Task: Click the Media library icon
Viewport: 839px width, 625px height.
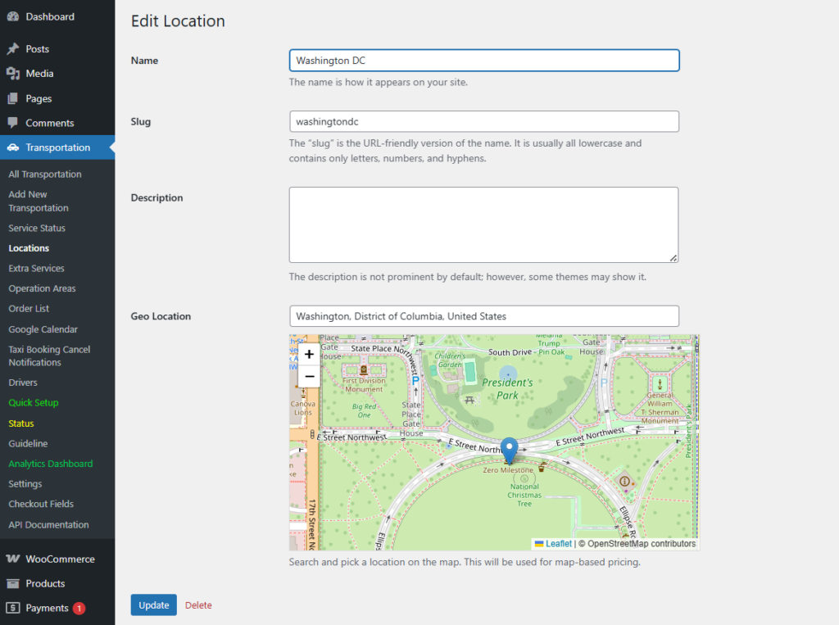Action: pos(11,73)
